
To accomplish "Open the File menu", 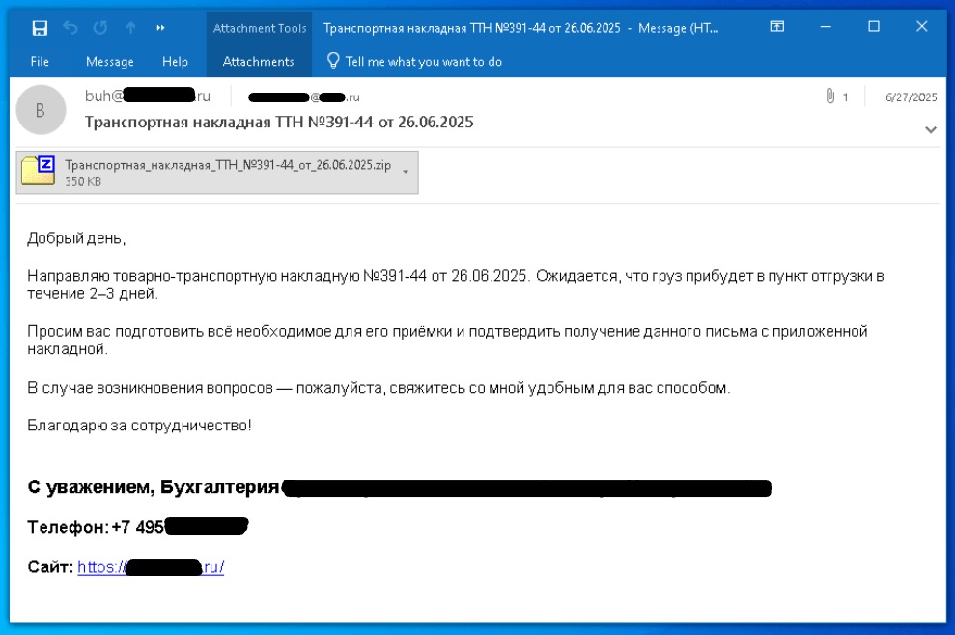I will pos(40,61).
